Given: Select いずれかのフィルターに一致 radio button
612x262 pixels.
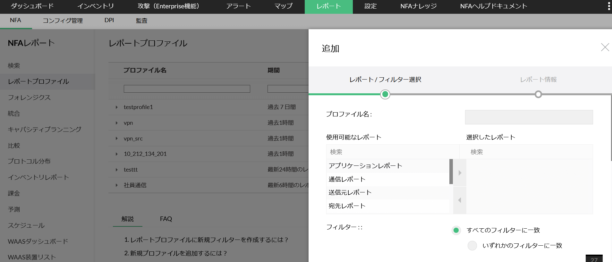Looking at the screenshot, I should point(472,246).
